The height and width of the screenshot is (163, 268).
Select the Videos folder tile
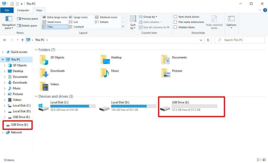click(x=49, y=86)
